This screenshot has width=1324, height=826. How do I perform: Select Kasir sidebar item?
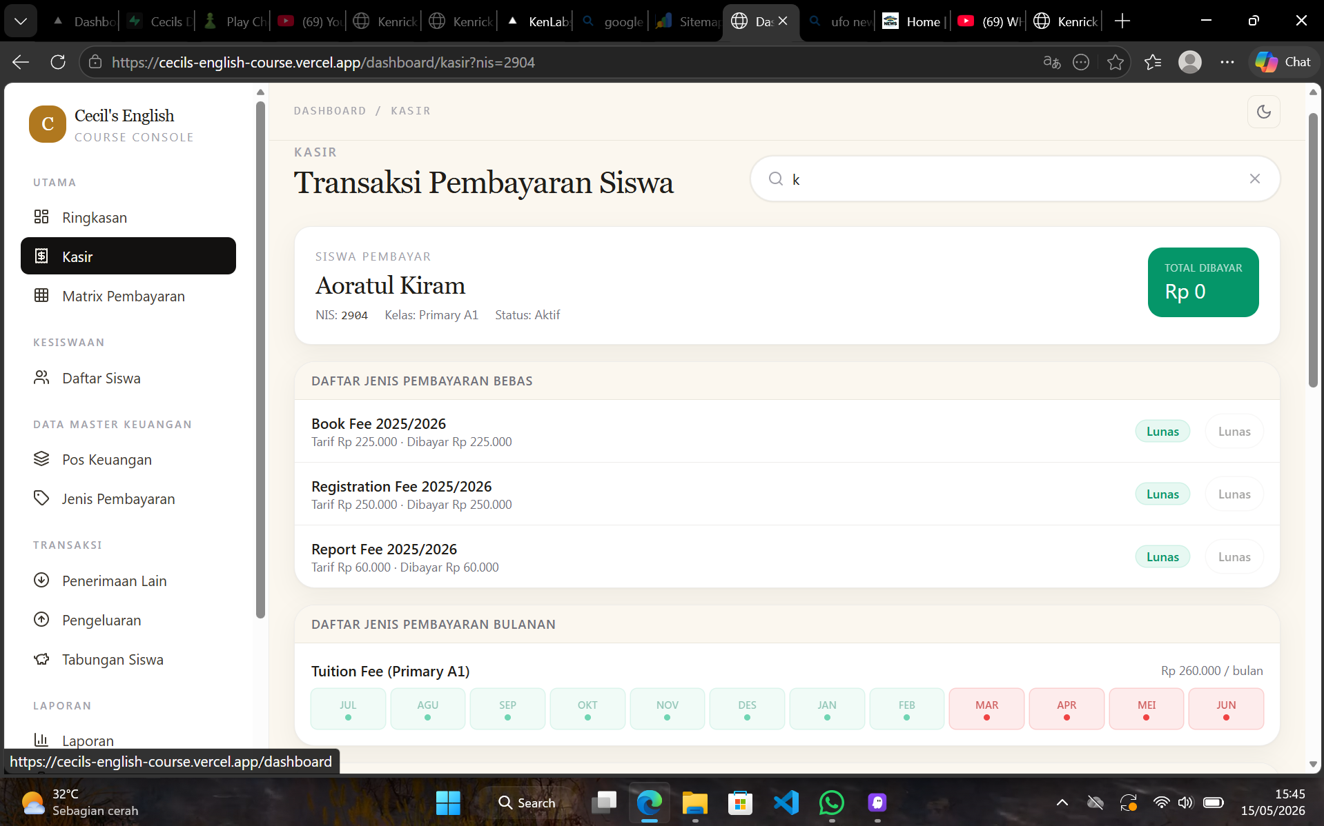128,256
